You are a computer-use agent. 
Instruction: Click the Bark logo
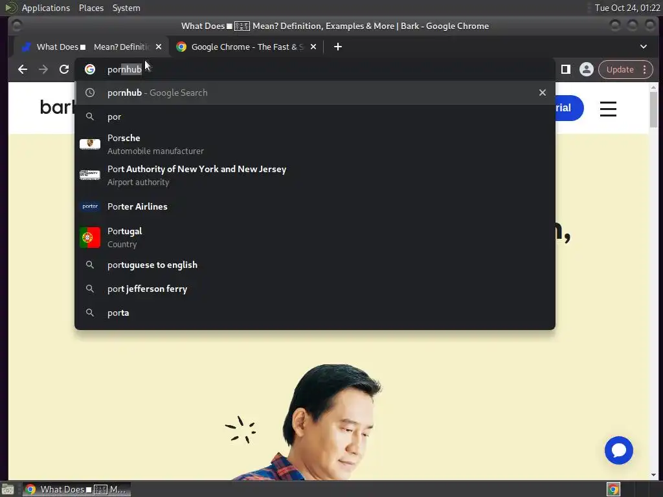(x=57, y=107)
